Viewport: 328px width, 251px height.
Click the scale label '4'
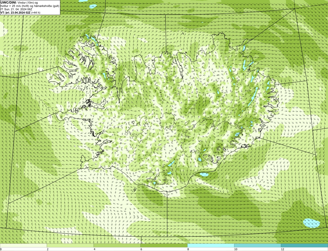click(95, 249)
